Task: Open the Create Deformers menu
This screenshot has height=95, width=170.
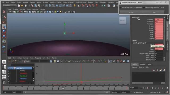Action: pyautogui.click(x=69, y=2)
